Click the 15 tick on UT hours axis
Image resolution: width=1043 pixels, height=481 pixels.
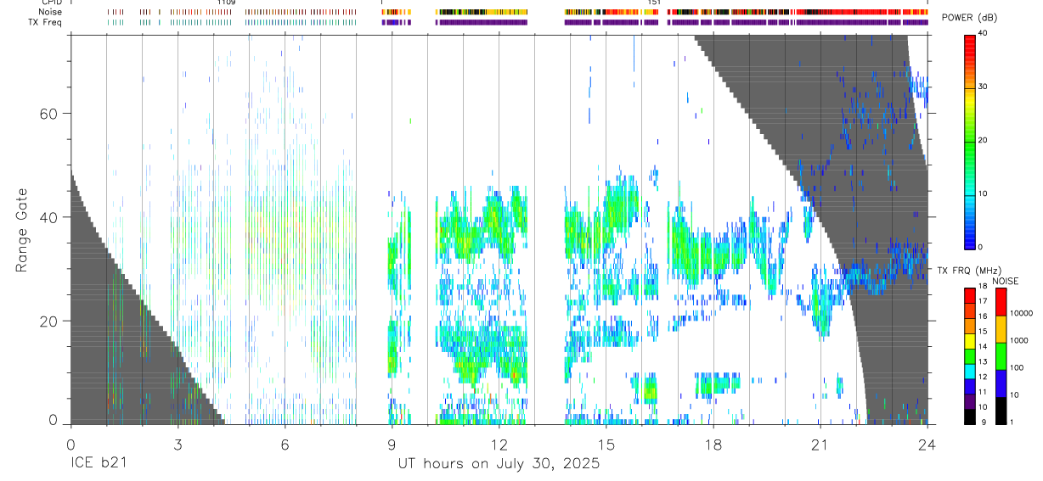(x=606, y=445)
